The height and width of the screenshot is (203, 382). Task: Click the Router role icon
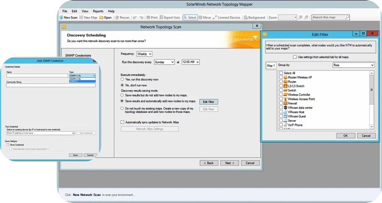pos(285,82)
